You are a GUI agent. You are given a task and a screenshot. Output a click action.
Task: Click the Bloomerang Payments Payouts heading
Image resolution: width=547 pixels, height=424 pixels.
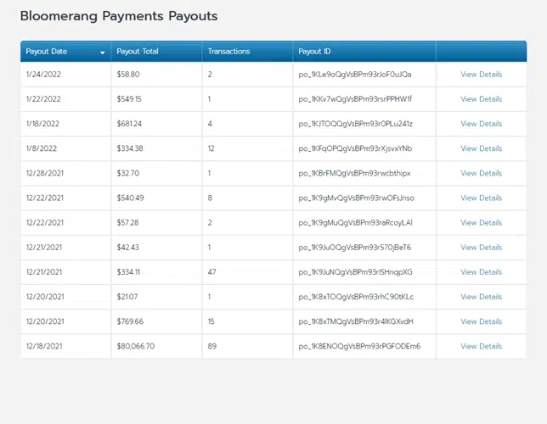tap(119, 16)
